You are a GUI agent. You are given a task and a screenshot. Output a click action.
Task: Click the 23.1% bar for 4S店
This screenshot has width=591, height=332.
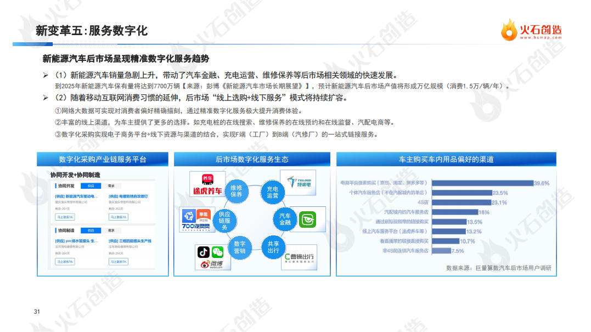pyautogui.click(x=461, y=202)
